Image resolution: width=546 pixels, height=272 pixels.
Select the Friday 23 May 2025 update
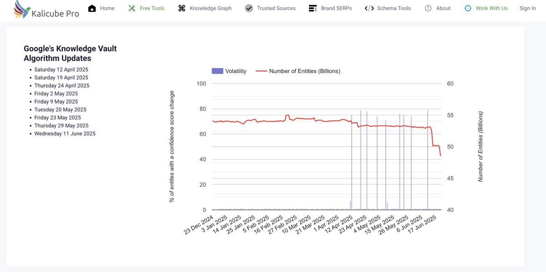pos(58,118)
